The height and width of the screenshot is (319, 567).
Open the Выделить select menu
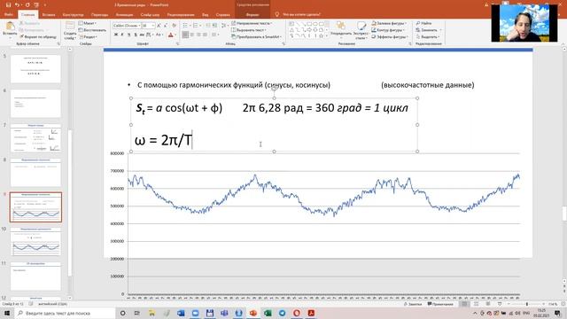tap(428, 37)
